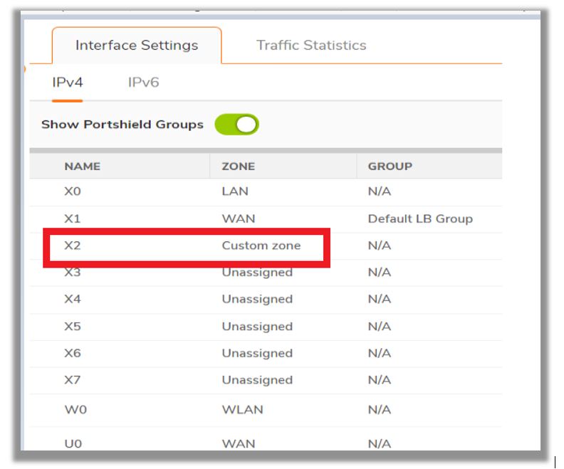Click the NAME column header
564x469 pixels.
coord(83,166)
